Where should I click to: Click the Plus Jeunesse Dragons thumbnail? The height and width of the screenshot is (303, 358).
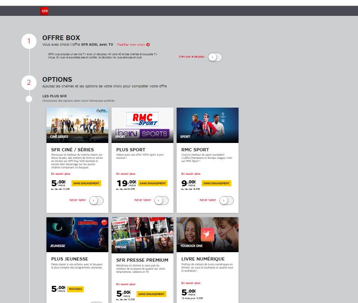(77, 235)
